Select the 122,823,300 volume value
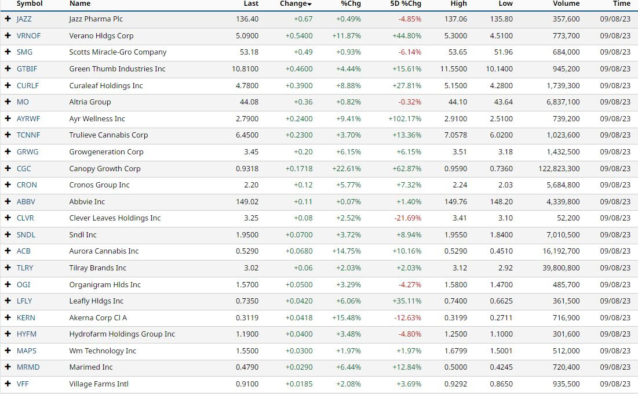 [559, 168]
